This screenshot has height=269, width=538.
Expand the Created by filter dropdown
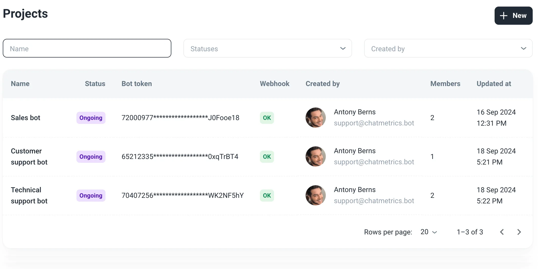click(x=448, y=48)
